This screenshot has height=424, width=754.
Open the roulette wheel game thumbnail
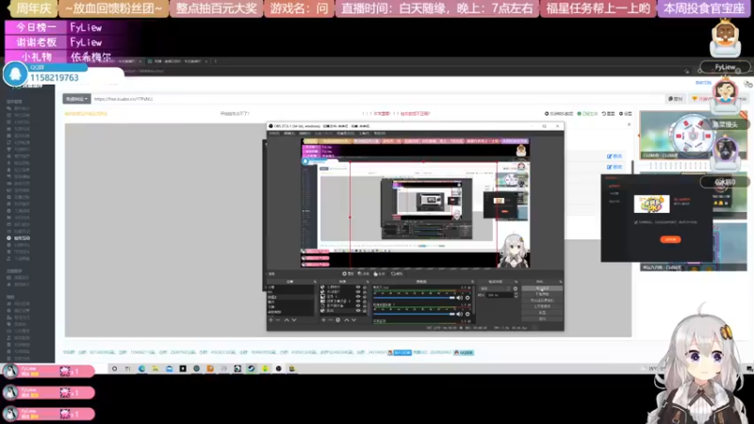click(693, 135)
